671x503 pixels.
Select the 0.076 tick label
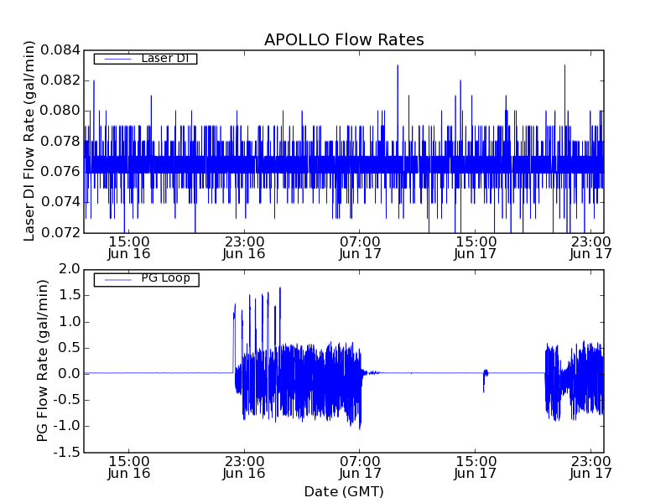click(60, 172)
